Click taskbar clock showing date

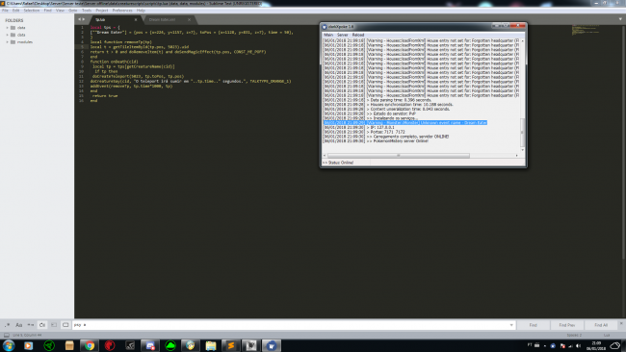point(596,345)
